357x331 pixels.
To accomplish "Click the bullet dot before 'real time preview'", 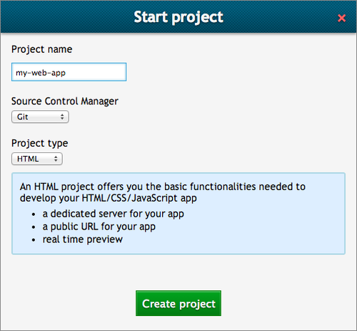I will (x=34, y=240).
